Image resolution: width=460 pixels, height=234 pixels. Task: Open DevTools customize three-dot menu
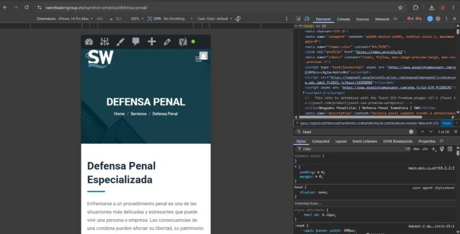(x=446, y=19)
